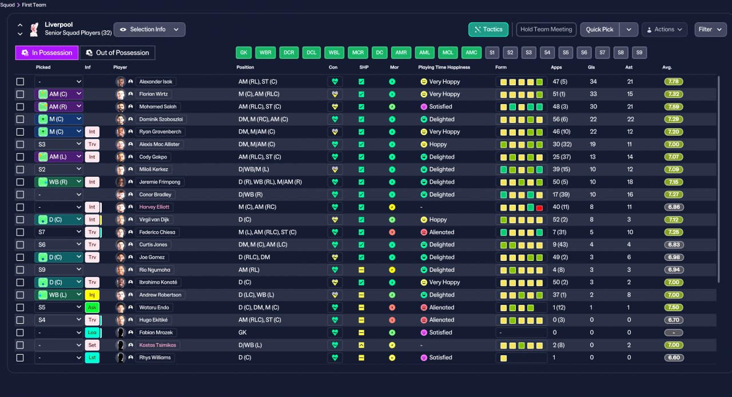The height and width of the screenshot is (397, 732).
Task: Click the Hold Team Meeting button
Action: pos(546,29)
